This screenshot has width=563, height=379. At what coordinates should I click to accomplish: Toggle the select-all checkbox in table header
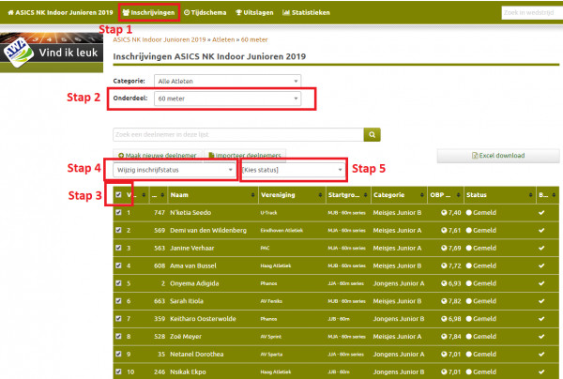point(118,195)
